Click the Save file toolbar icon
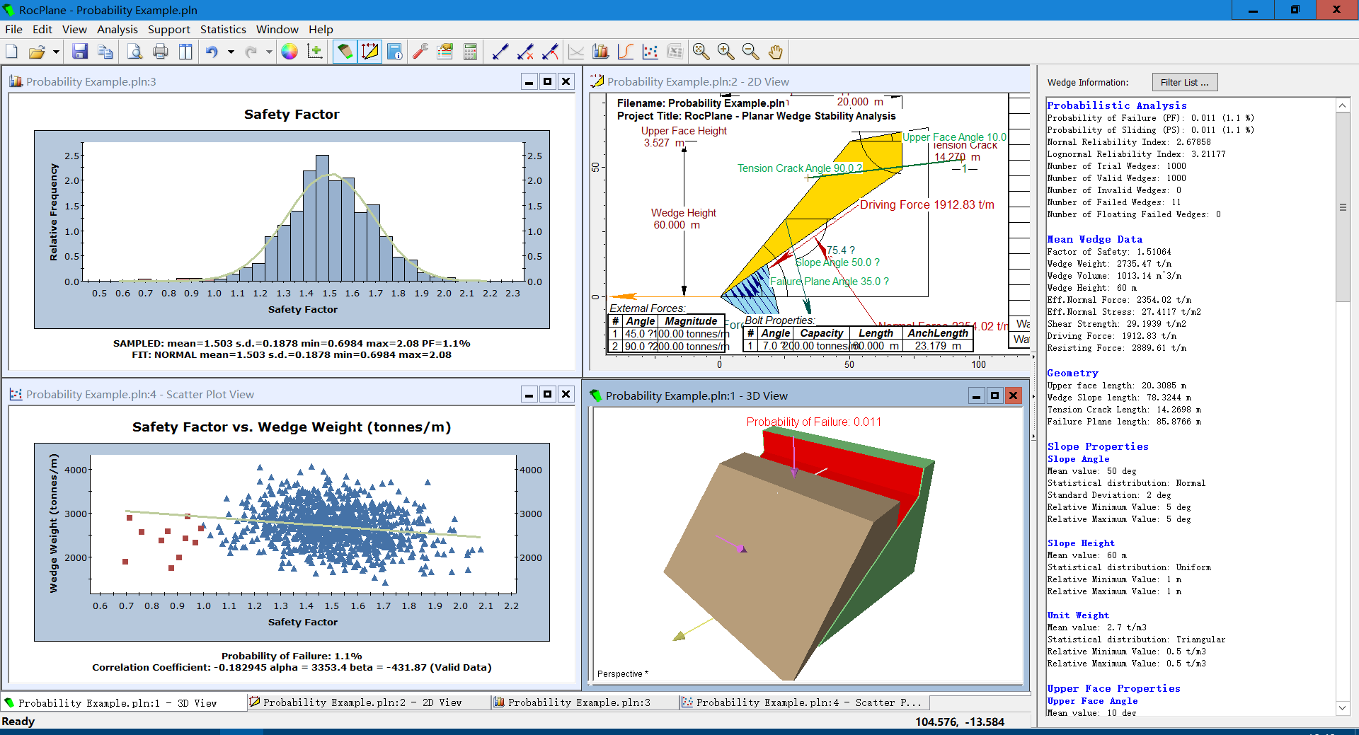Image resolution: width=1359 pixels, height=735 pixels. coord(80,52)
